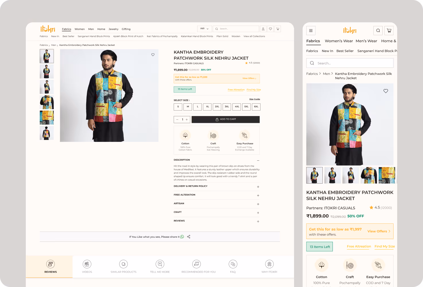Select size M
The width and height of the screenshot is (423, 287).
pos(188,107)
